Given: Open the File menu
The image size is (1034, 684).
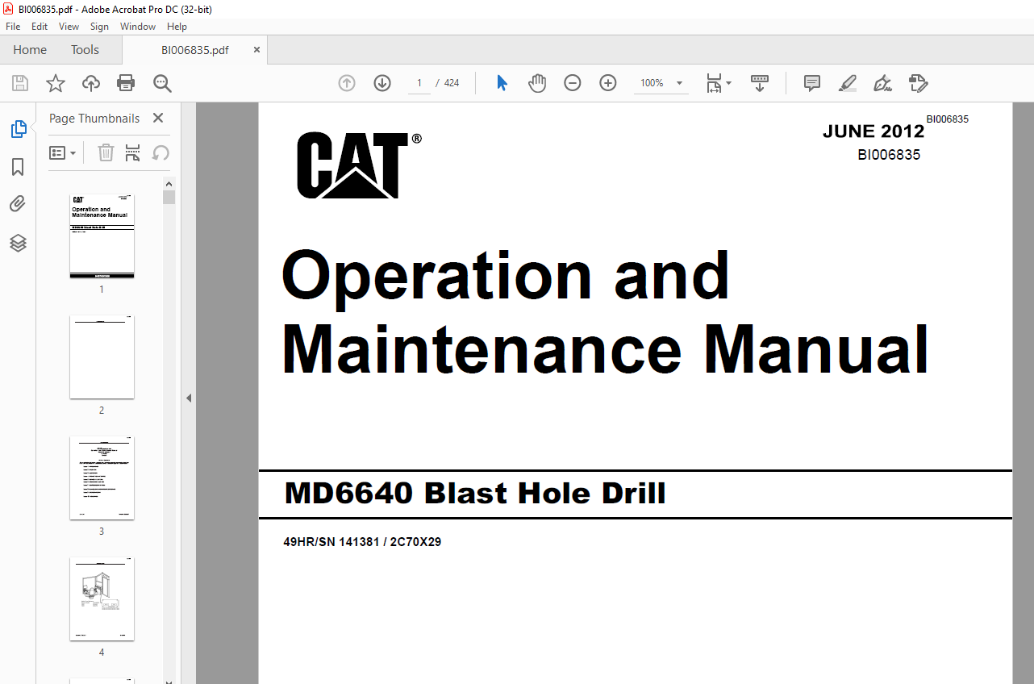Looking at the screenshot, I should point(13,27).
